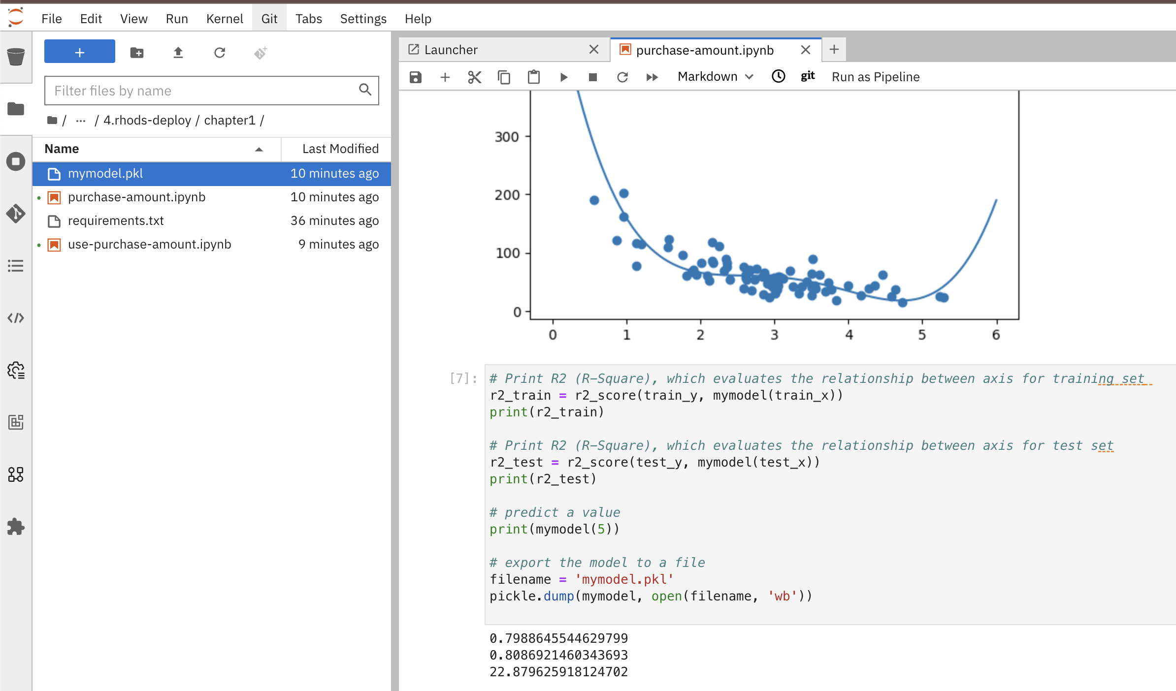The height and width of the screenshot is (691, 1176).
Task: Open the component catalogs sidebar icon
Action: pos(16,474)
